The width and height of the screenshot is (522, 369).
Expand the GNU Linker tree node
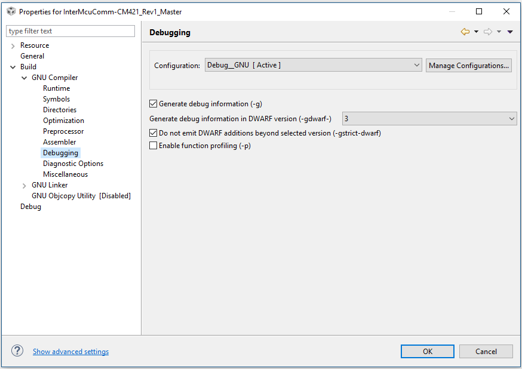pyautogui.click(x=24, y=186)
